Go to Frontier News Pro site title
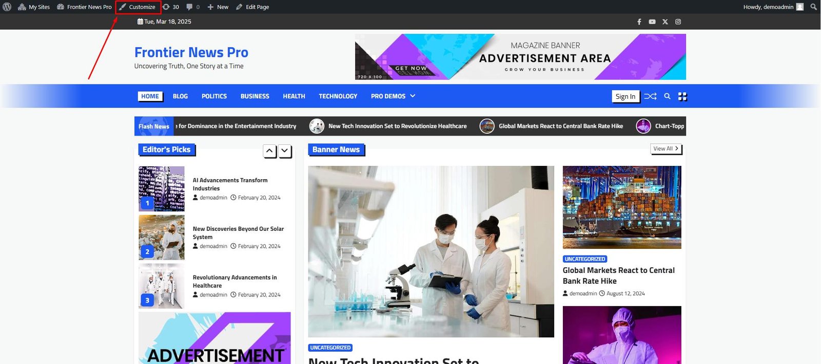The height and width of the screenshot is (364, 821). [191, 52]
